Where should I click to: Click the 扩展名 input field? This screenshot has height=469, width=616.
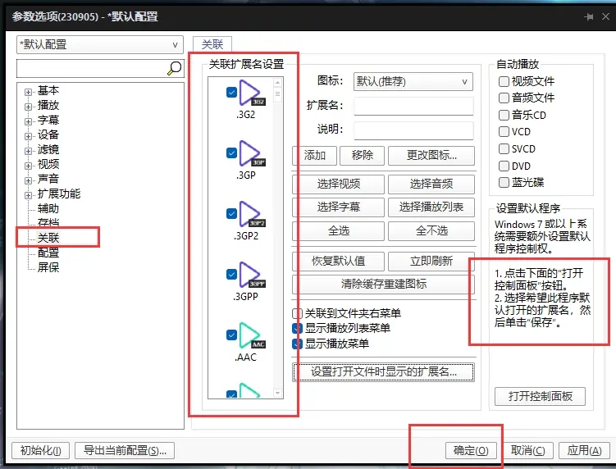coord(413,106)
